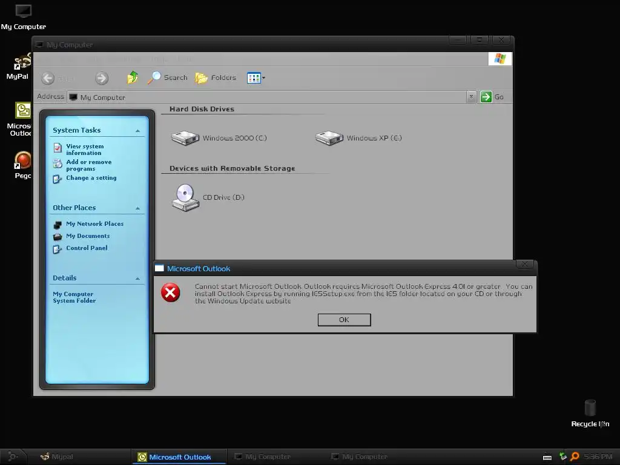
Task: Collapse the System Tasks section
Action: pos(137,131)
